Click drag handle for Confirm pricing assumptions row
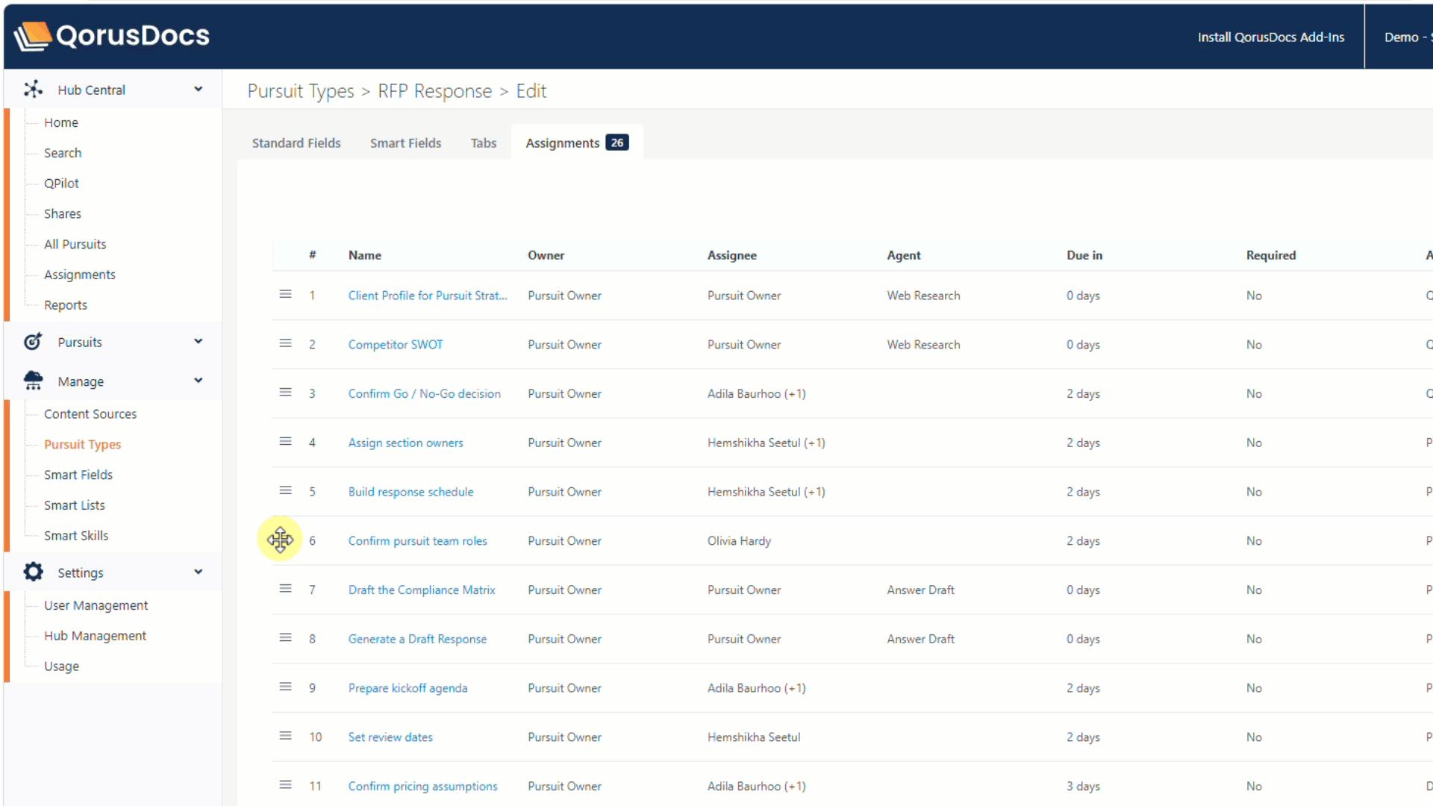This screenshot has width=1433, height=806. [x=285, y=786]
